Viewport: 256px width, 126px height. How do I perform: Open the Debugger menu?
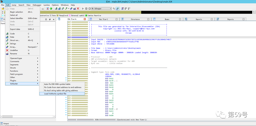(37, 5)
